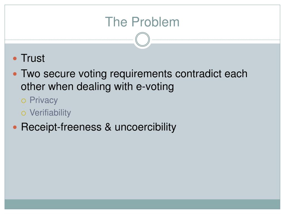Click the slide title "The Problem"
This screenshot has height=214, width=285.
[142, 22]
